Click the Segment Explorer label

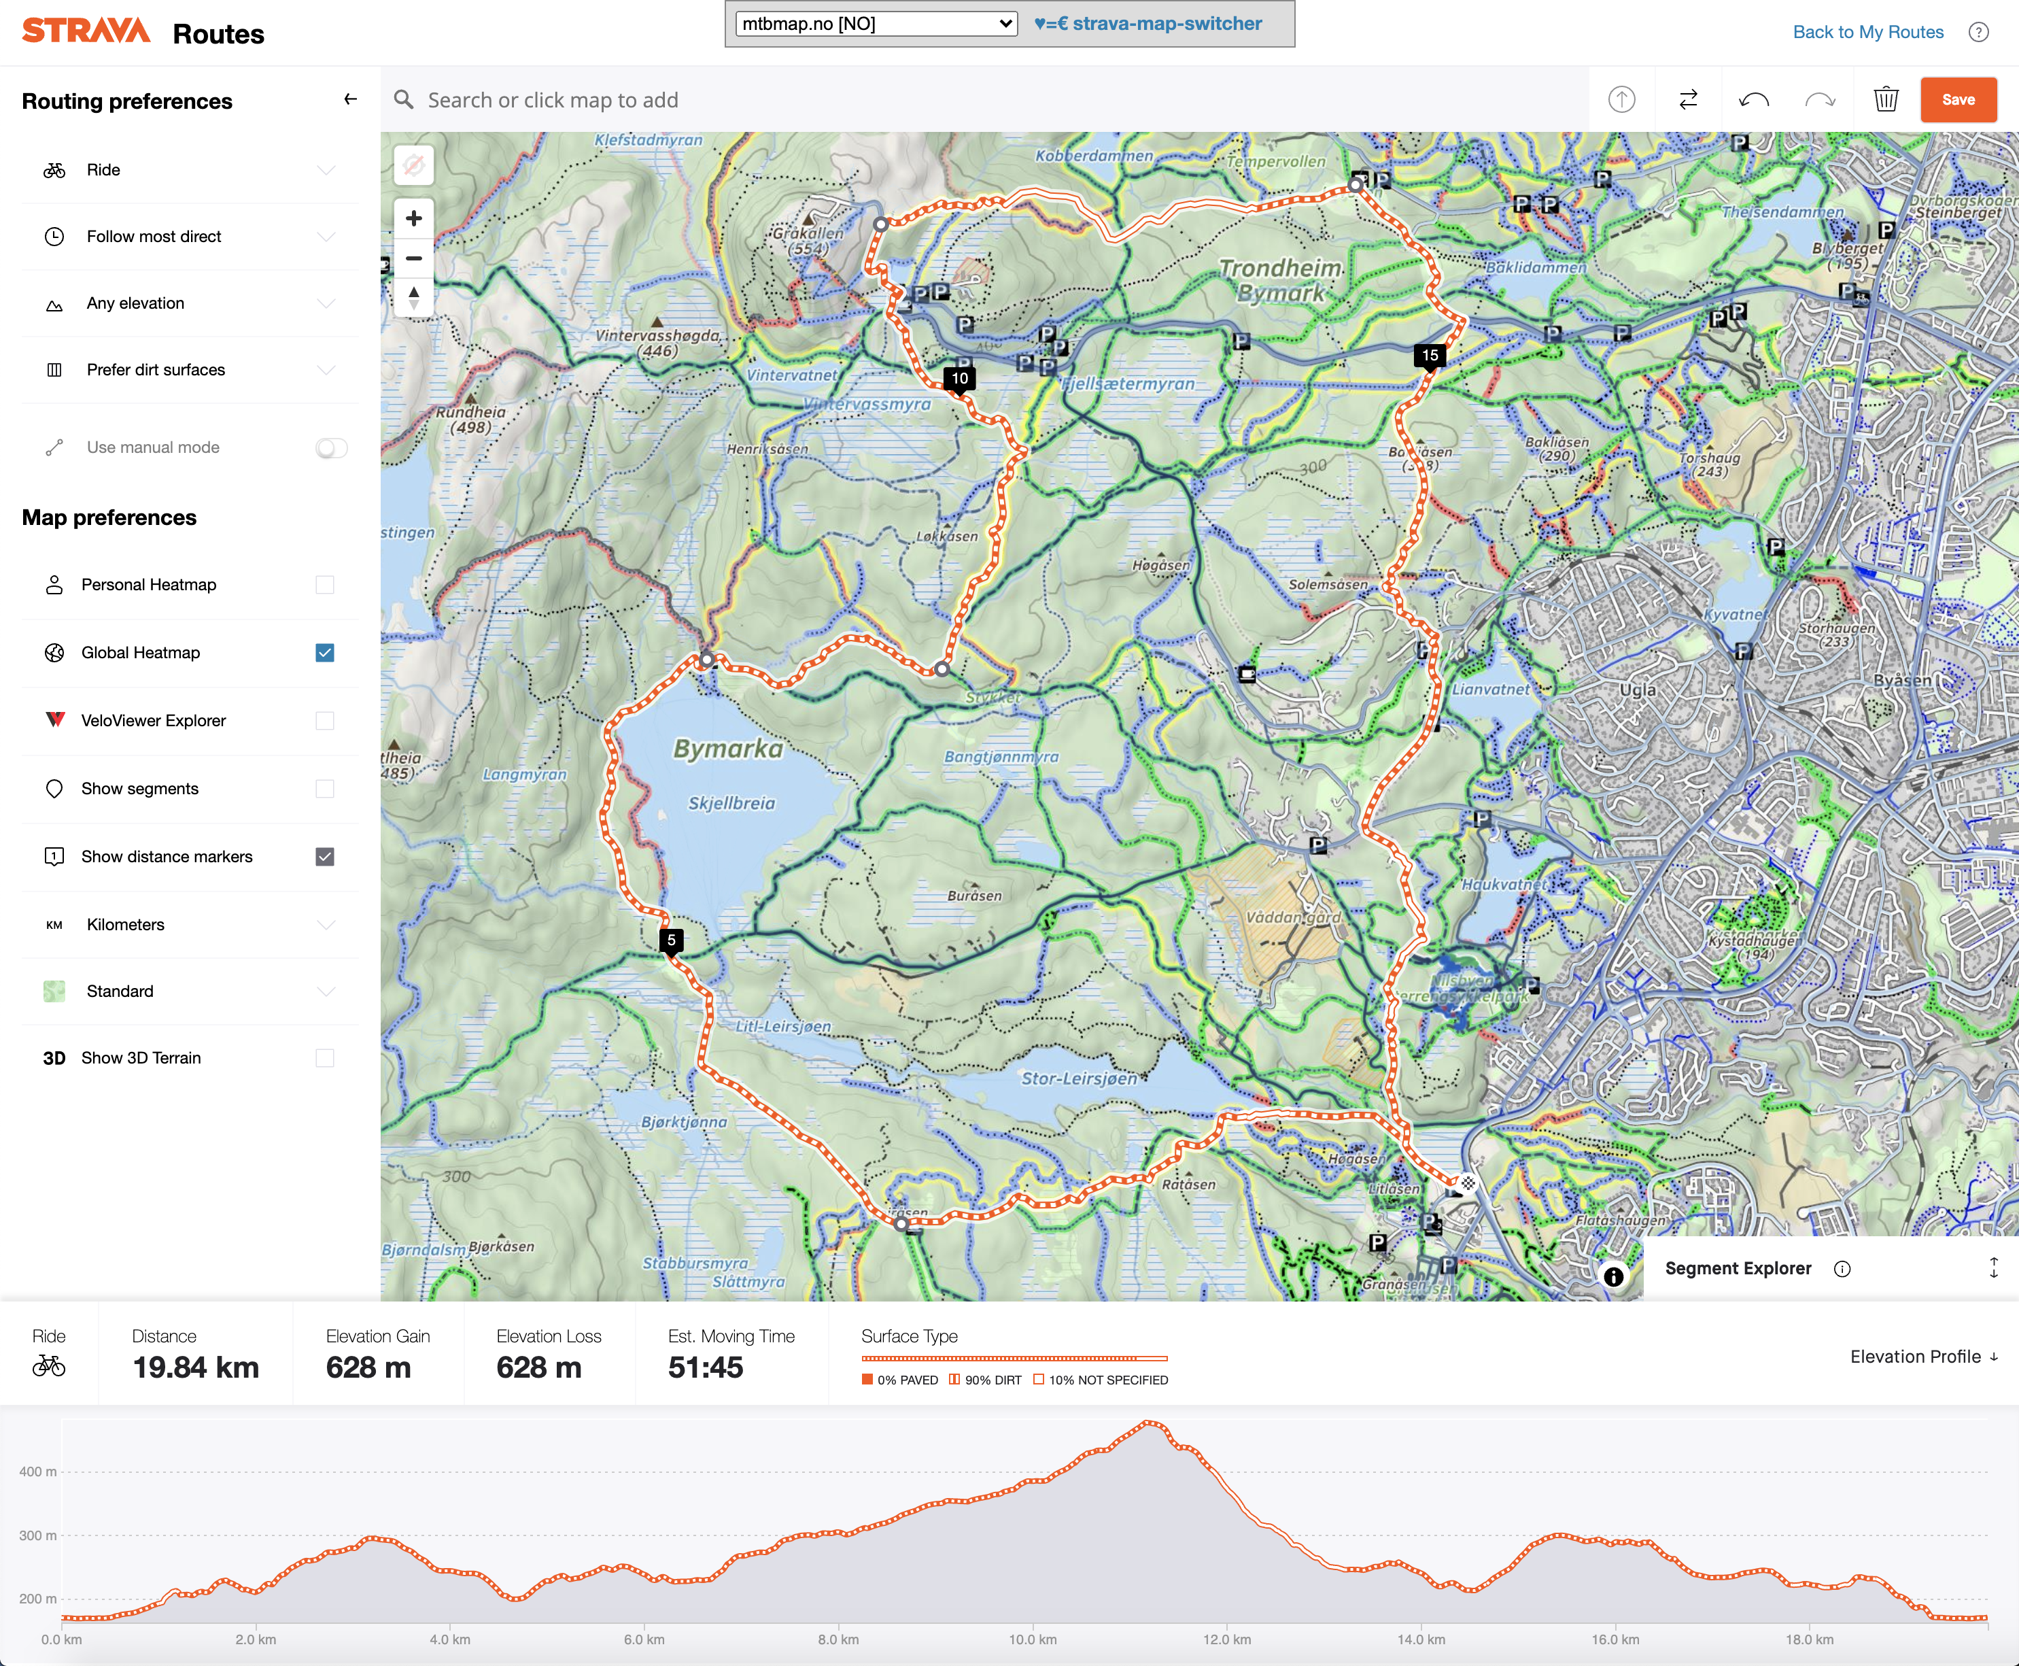1737,1268
